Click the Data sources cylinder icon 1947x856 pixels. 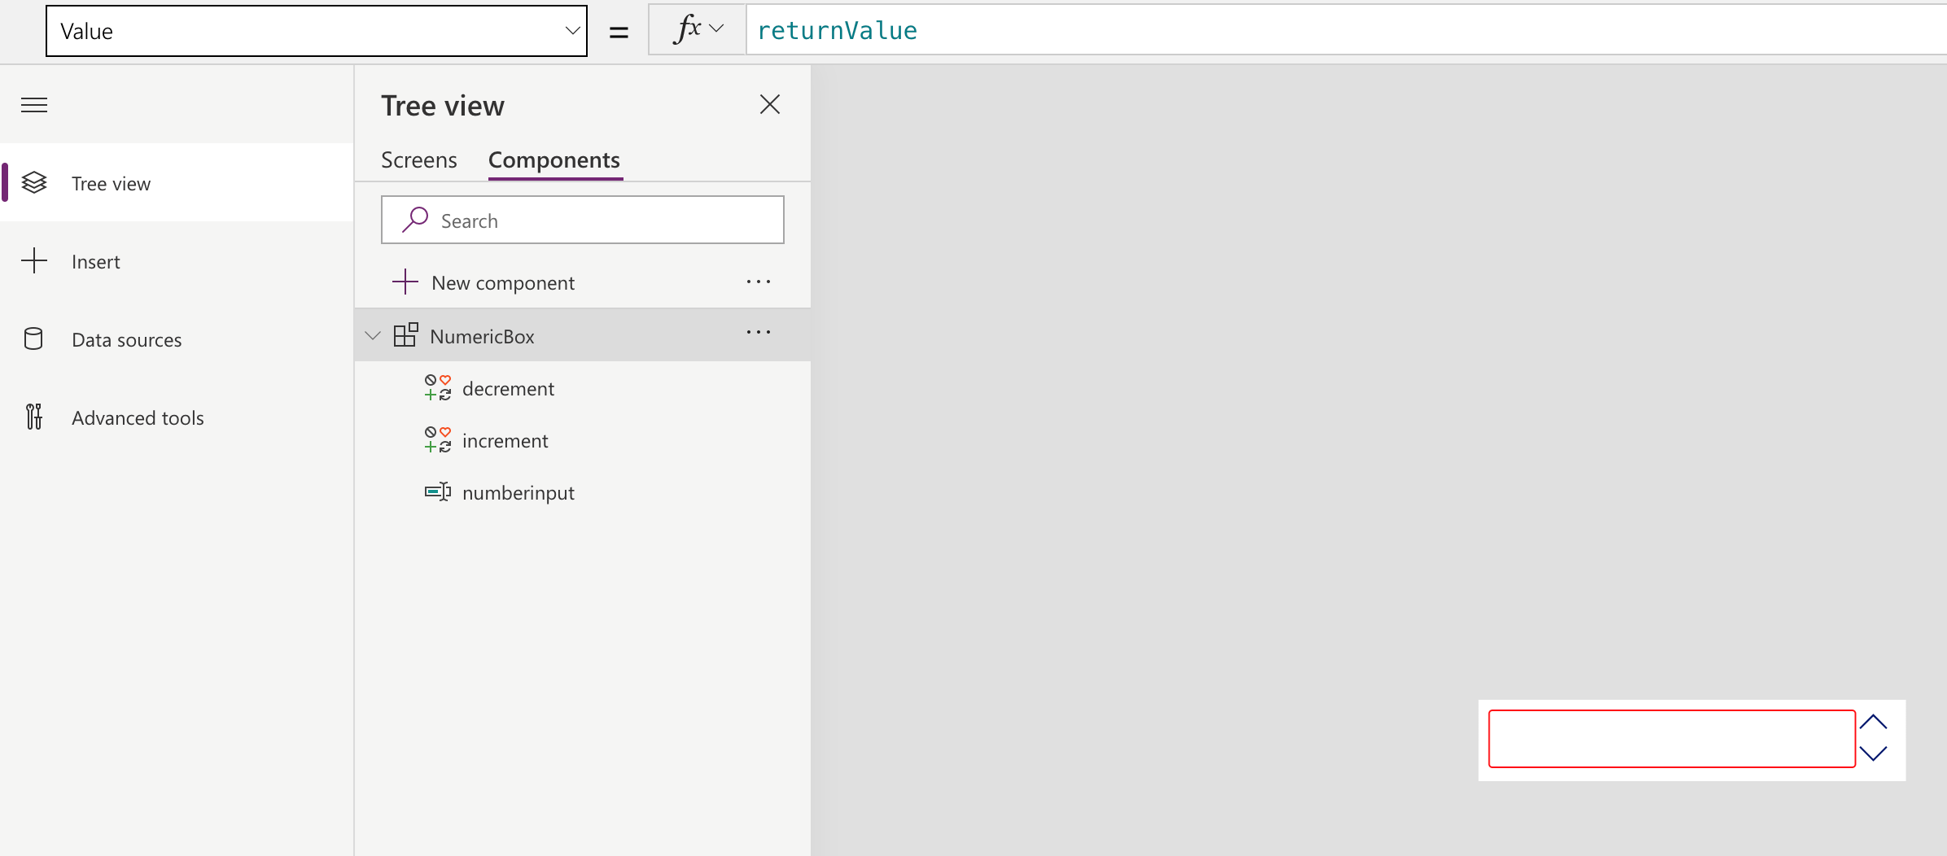[33, 339]
